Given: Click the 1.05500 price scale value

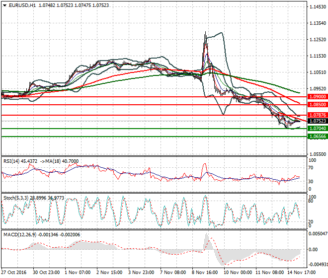Looking at the screenshot, I should click(318, 154).
